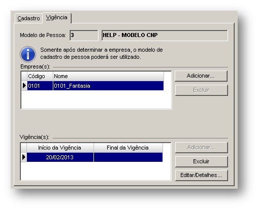This screenshot has width=259, height=210.
Task: Select the Código column header
Action: coord(40,76)
